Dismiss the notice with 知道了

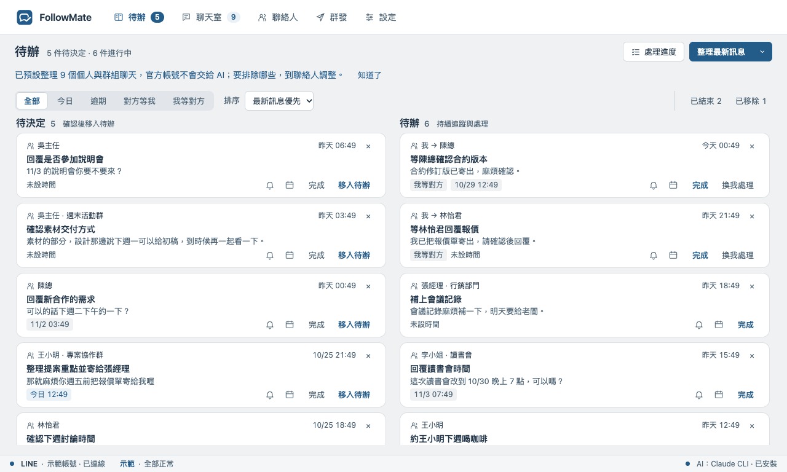(370, 75)
